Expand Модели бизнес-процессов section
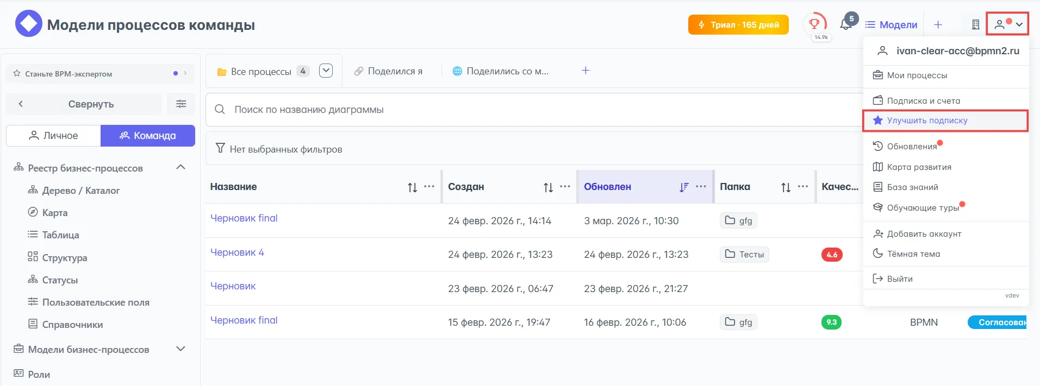Screen dimensions: 1040x386 pyautogui.click(x=181, y=349)
